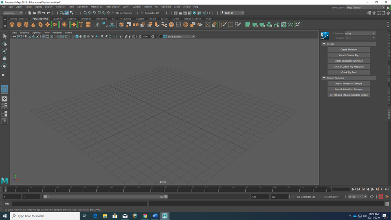Open the Workspace Maya Classic dropdown

point(365,7)
